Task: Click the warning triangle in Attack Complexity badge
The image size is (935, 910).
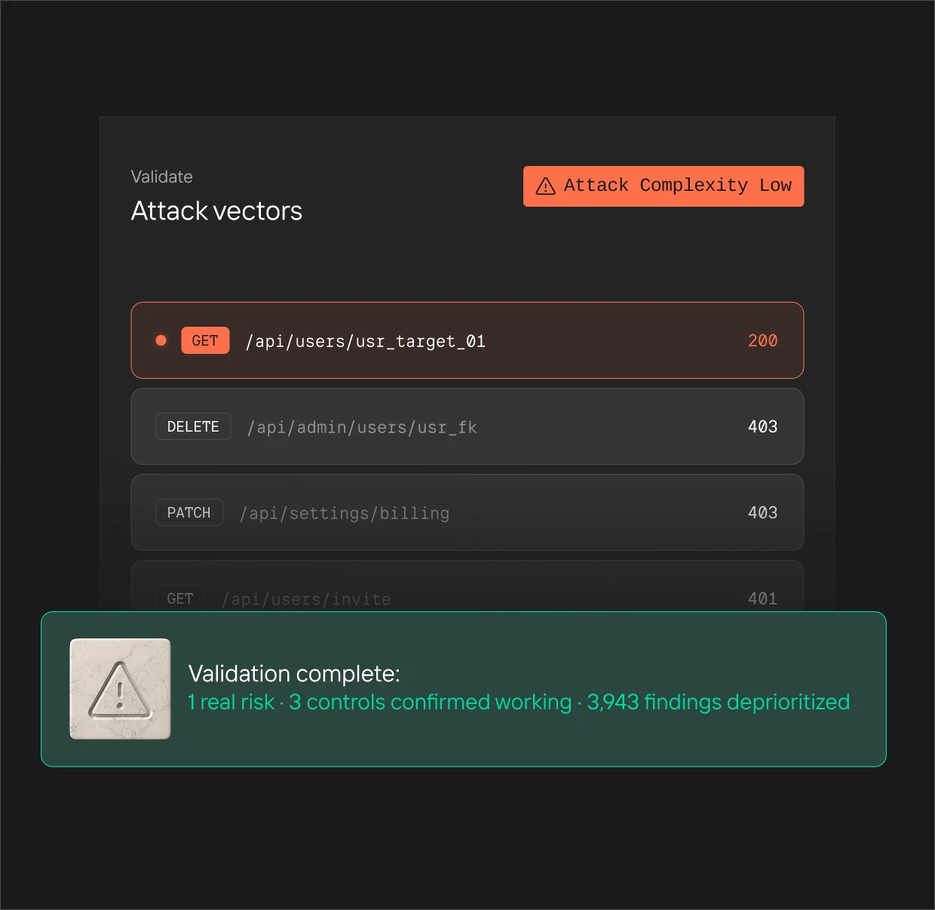Action: [x=545, y=186]
